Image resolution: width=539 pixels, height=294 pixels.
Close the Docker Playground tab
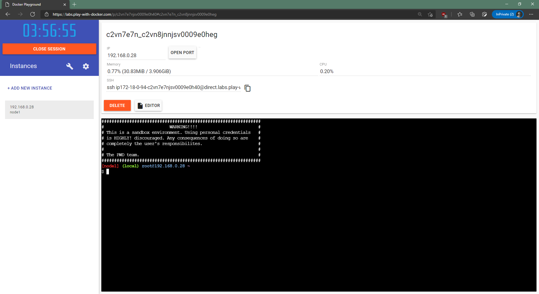65,4
